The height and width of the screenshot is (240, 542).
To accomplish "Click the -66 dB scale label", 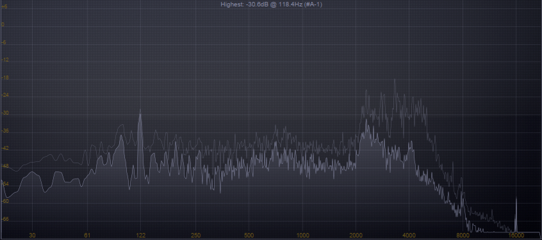I will coord(5,220).
